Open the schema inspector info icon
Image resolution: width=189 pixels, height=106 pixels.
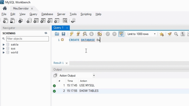coord(21,21)
